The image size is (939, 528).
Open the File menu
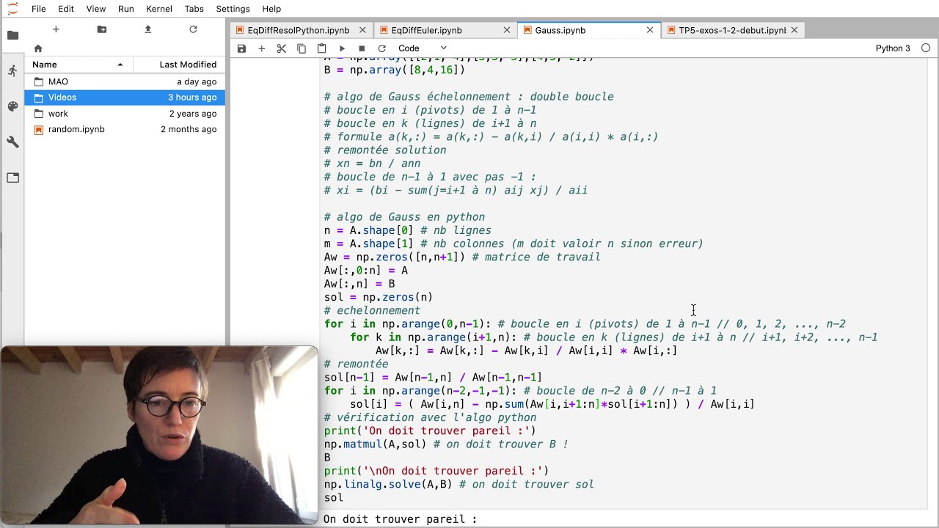point(39,9)
